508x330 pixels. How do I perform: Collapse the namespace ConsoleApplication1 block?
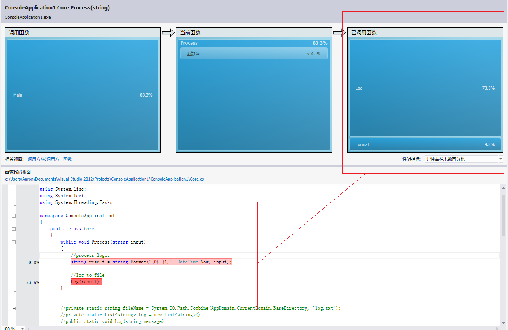(14, 216)
